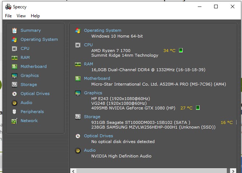This screenshot has height=173, width=242.
Task: Select Optical Drives in the sidebar
Action: pos(35,94)
